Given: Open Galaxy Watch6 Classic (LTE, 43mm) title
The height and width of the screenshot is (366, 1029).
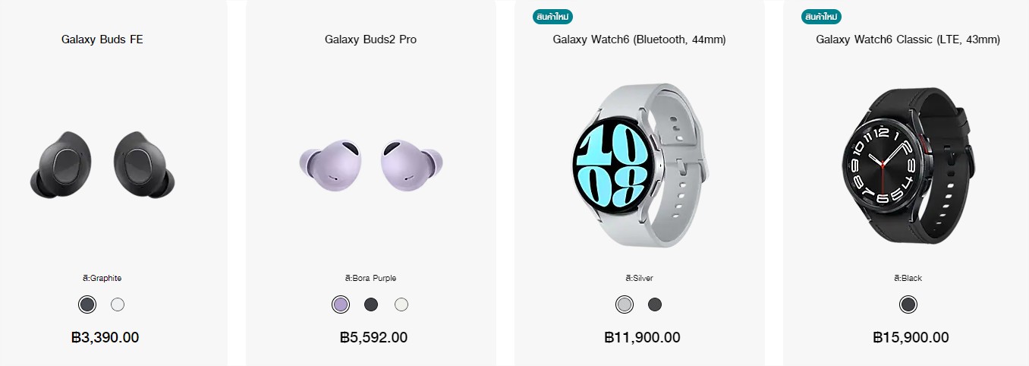Looking at the screenshot, I should point(908,39).
